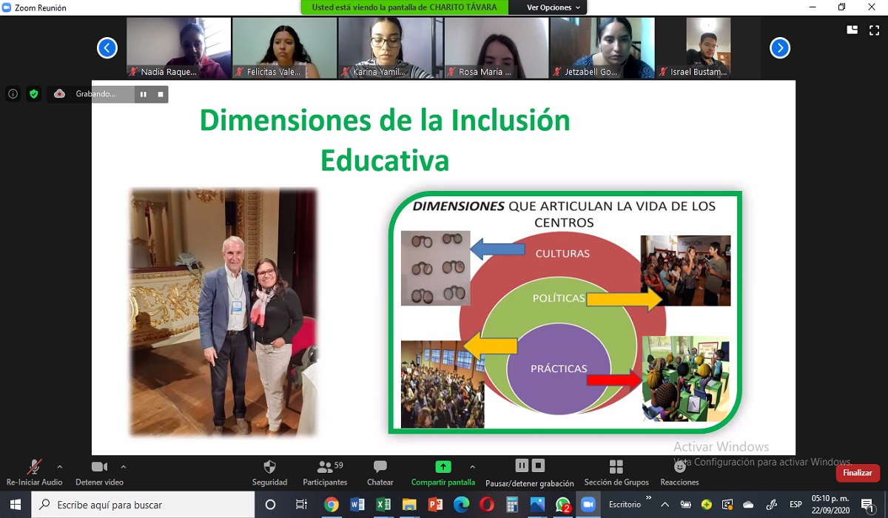Open Microsoft Word from taskbar
Viewport: 888px width, 518px height.
coord(357,505)
